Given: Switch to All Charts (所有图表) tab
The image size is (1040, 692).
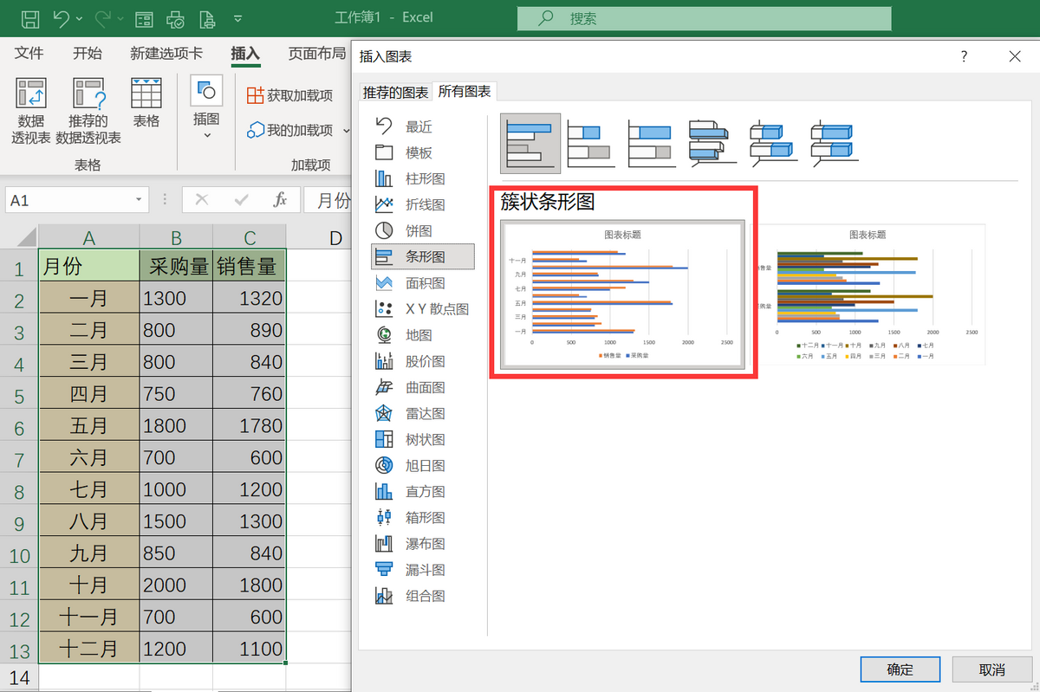Looking at the screenshot, I should 465,91.
